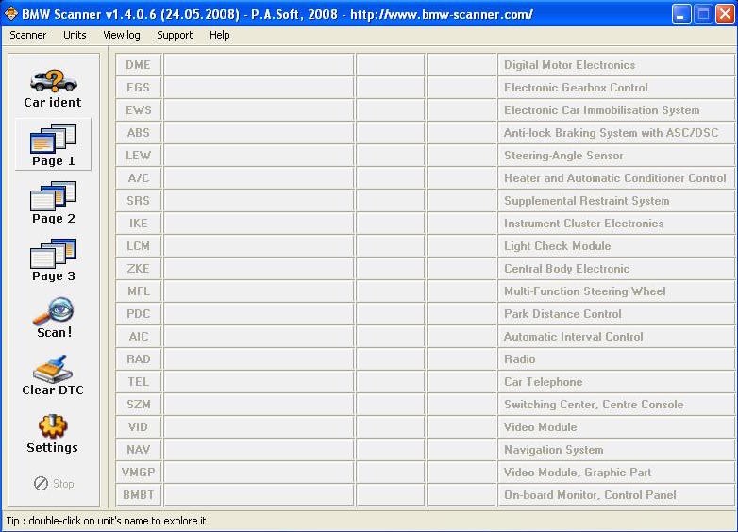
Task: Select the VMGP unit name
Action: coord(139,473)
